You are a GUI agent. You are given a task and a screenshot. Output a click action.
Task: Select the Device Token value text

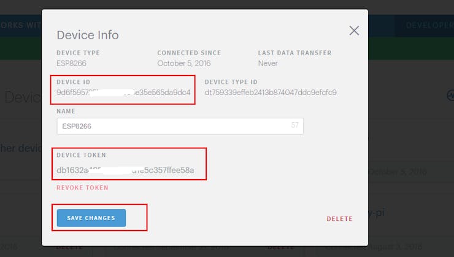125,170
